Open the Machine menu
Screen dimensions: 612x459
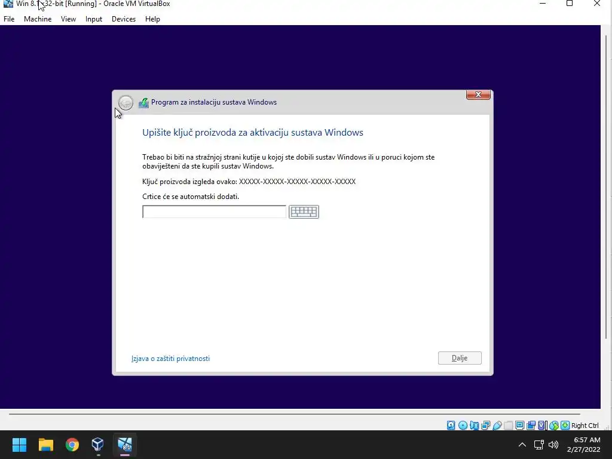point(38,19)
